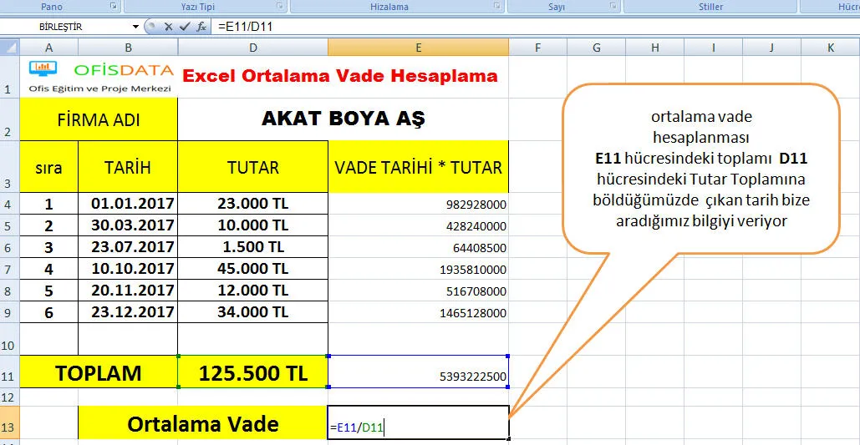Image resolution: width=860 pixels, height=445 pixels.
Task: Click cell containing 5393222500
Action: coord(418,372)
